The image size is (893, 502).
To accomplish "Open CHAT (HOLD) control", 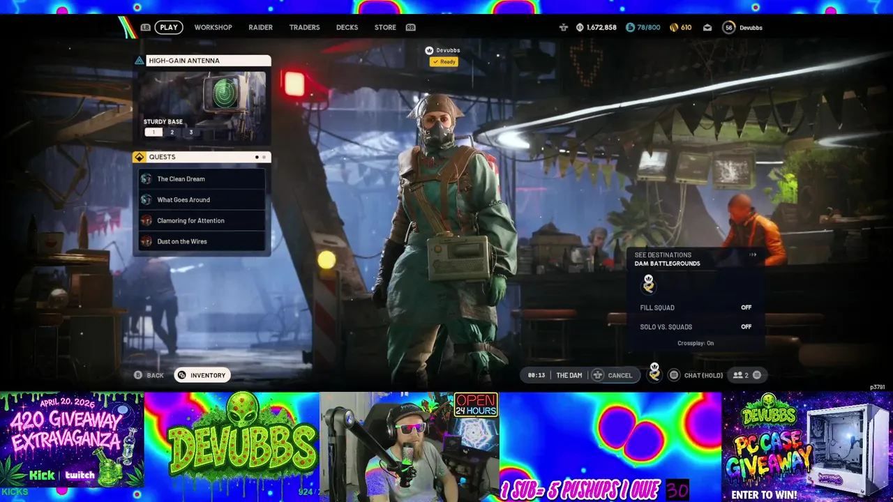I will pos(703,375).
